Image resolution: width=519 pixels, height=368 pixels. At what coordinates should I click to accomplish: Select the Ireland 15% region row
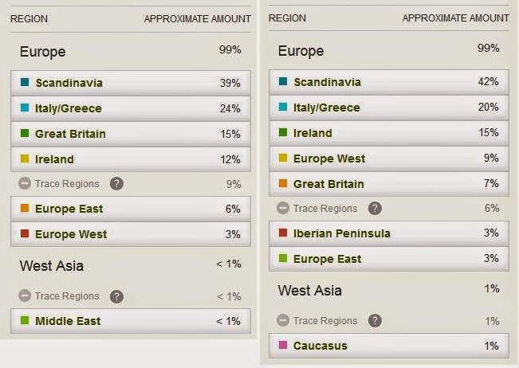[389, 133]
